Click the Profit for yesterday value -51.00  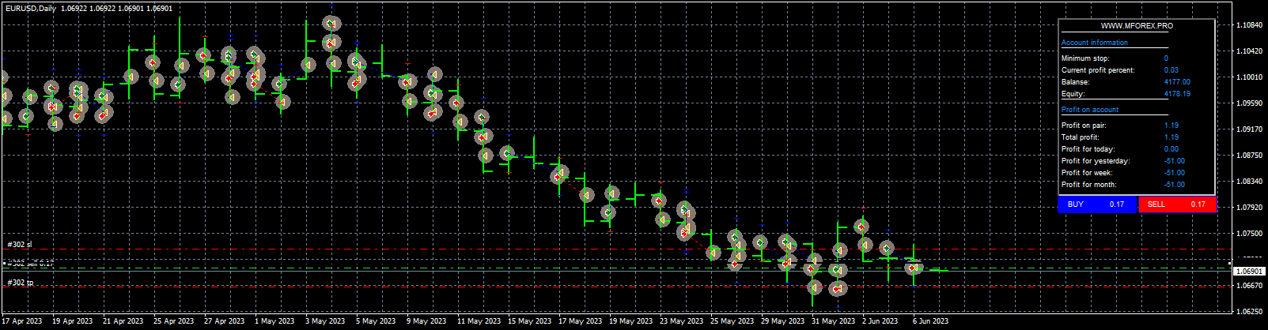click(x=1175, y=161)
